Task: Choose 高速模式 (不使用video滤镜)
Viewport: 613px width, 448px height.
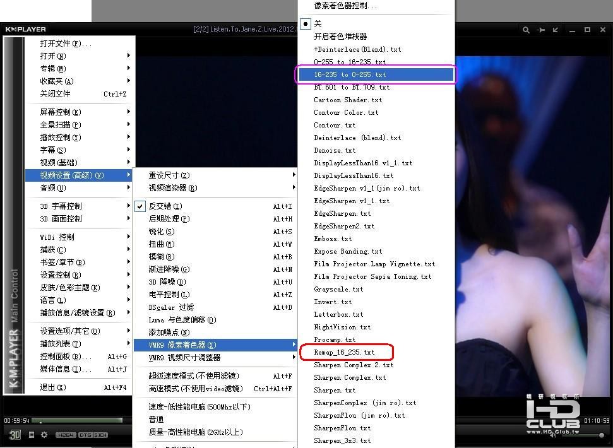Action: click(215, 389)
